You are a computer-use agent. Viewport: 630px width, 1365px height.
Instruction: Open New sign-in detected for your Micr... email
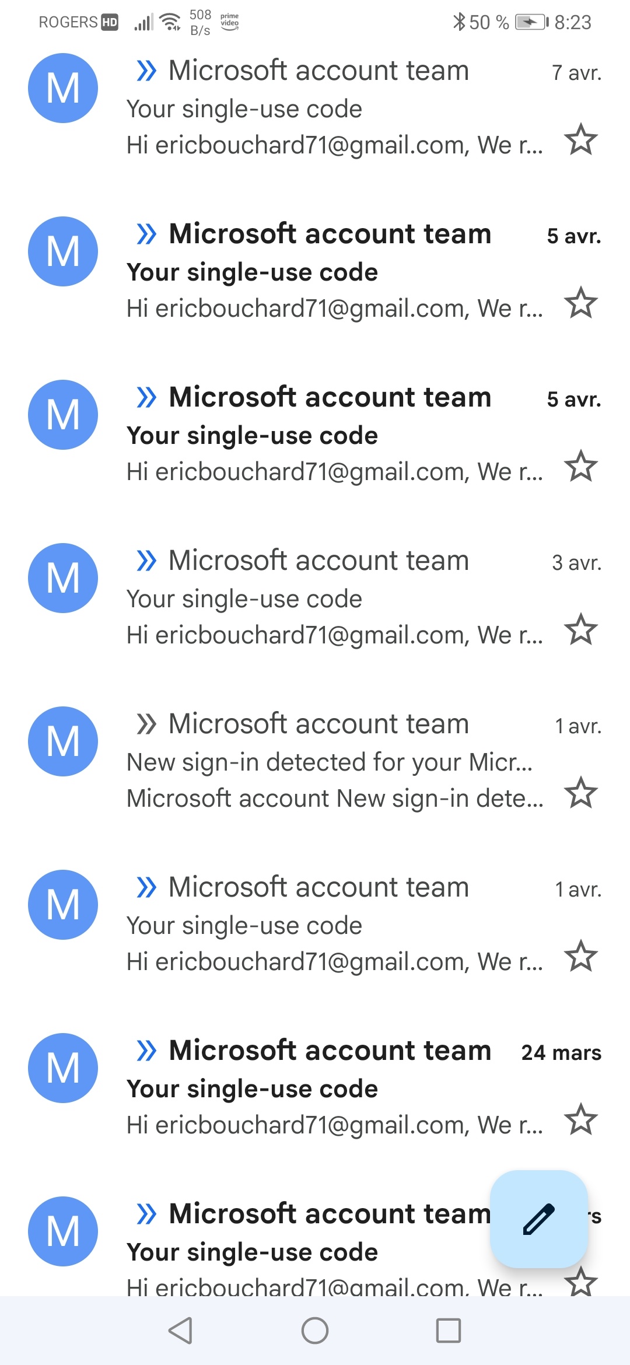315,762
